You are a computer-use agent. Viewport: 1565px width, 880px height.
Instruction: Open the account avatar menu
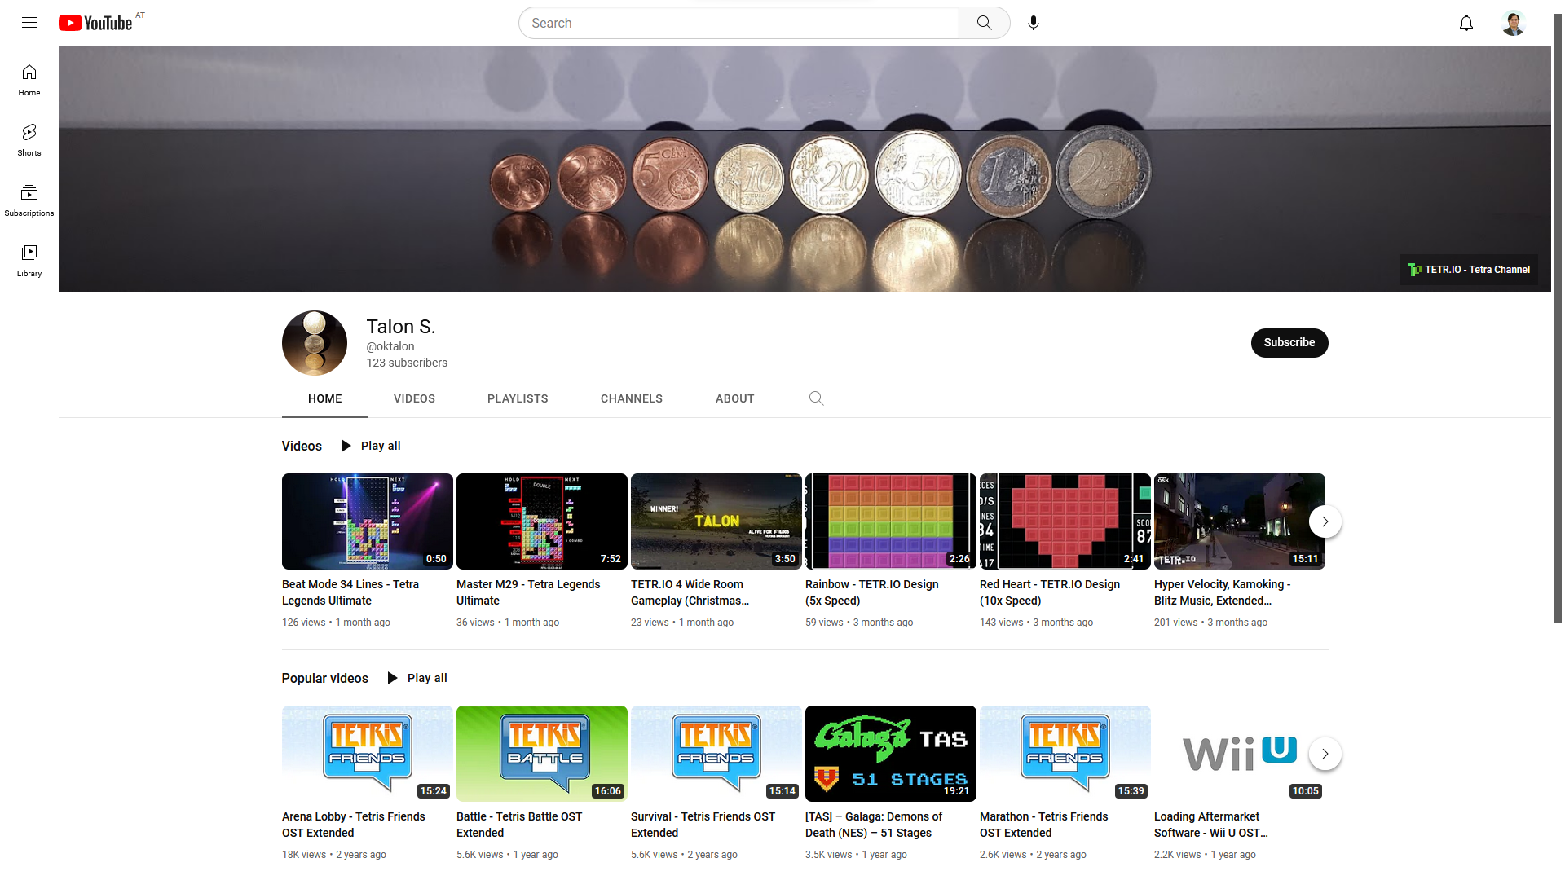click(1514, 23)
